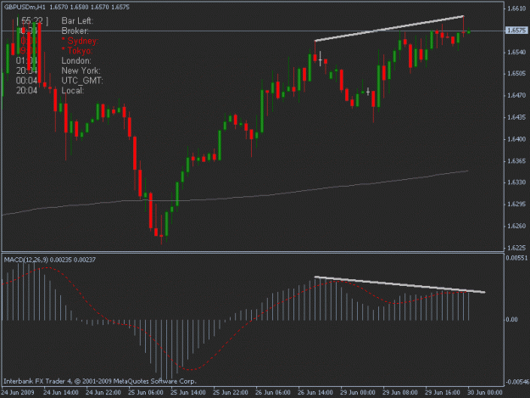Click the price axis label 1.6435

(x=516, y=117)
